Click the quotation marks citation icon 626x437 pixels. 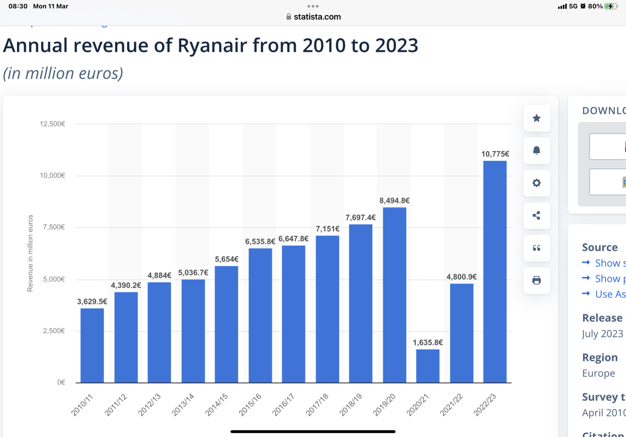pos(536,248)
